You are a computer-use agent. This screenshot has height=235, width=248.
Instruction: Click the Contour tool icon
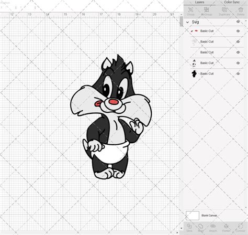click(x=241, y=226)
